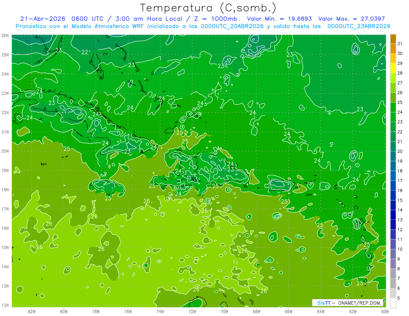The width and height of the screenshot is (409, 316).
Task: Select the dark orange swatch atop the color bar
Action: tap(393, 39)
